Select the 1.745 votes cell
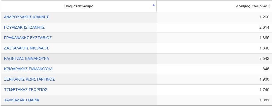 (x=214, y=90)
